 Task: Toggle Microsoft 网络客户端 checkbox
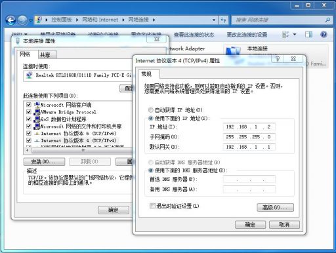coord(28,105)
